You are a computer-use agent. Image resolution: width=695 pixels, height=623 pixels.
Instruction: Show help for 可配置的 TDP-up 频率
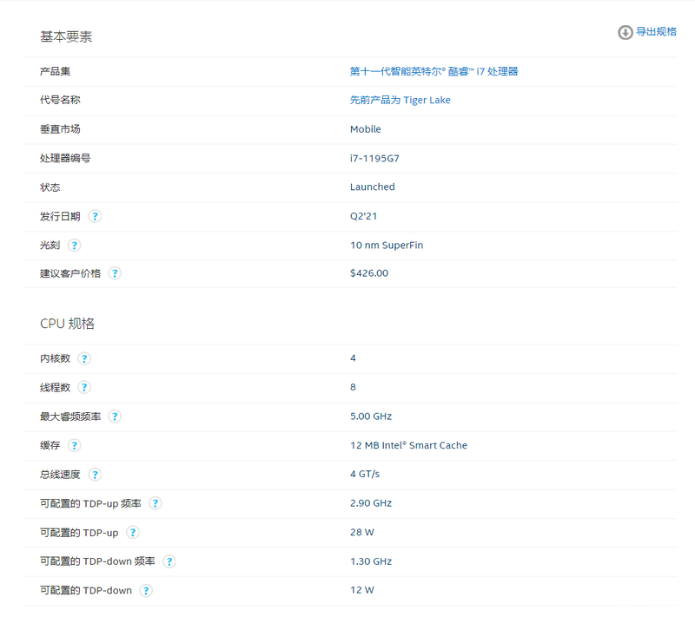coord(156,503)
